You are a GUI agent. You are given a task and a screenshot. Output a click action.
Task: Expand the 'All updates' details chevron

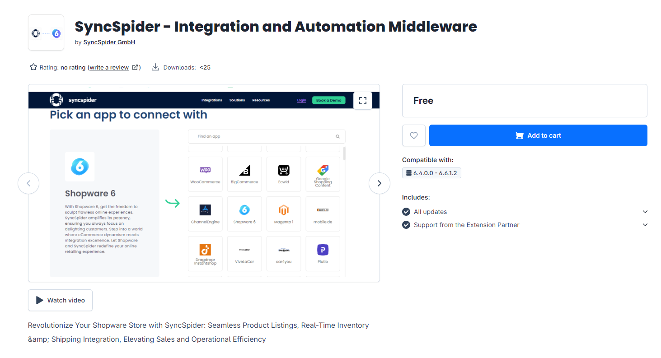coord(645,212)
